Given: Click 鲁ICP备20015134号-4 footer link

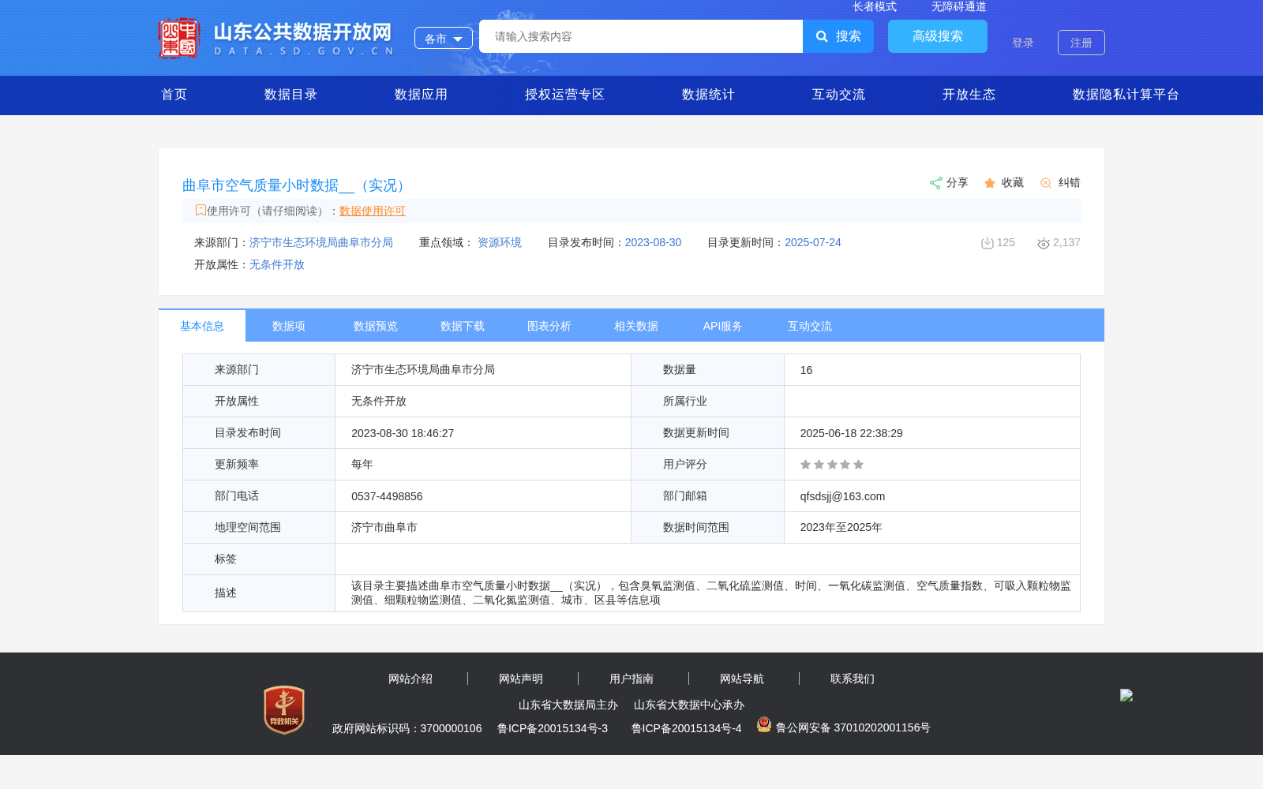Looking at the screenshot, I should (x=687, y=728).
